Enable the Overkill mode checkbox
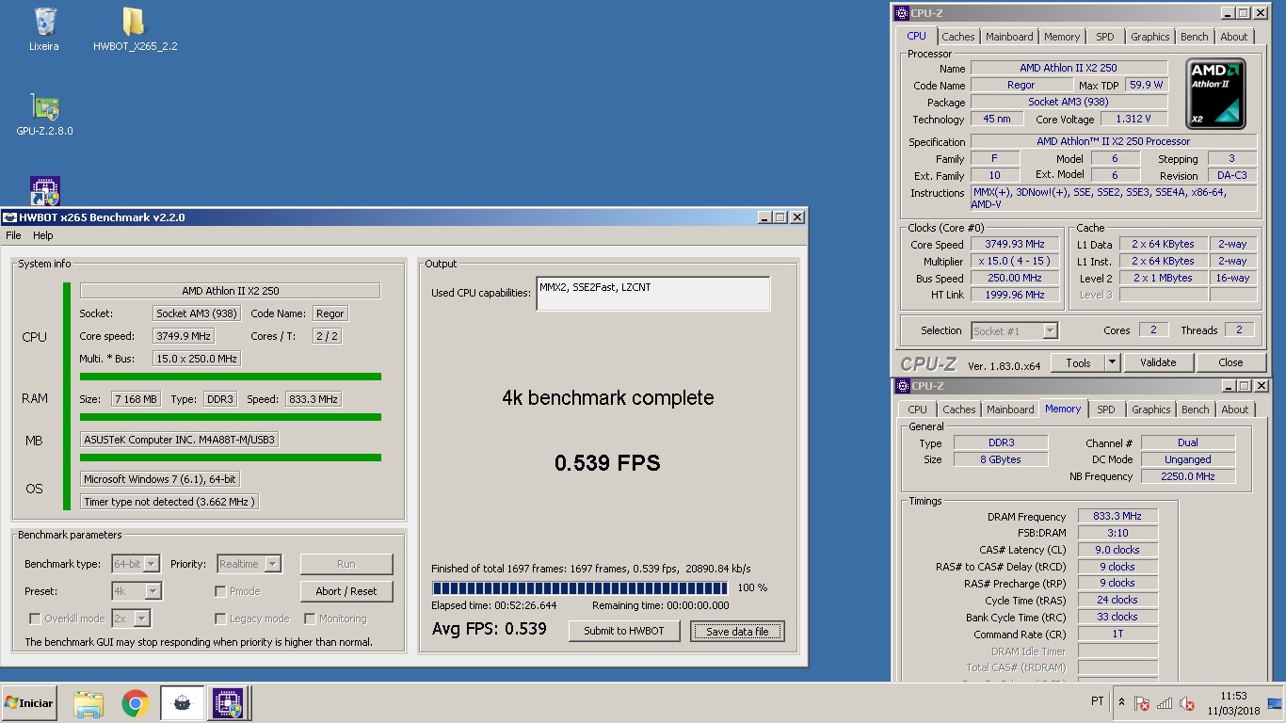This screenshot has width=1286, height=723. (x=35, y=619)
